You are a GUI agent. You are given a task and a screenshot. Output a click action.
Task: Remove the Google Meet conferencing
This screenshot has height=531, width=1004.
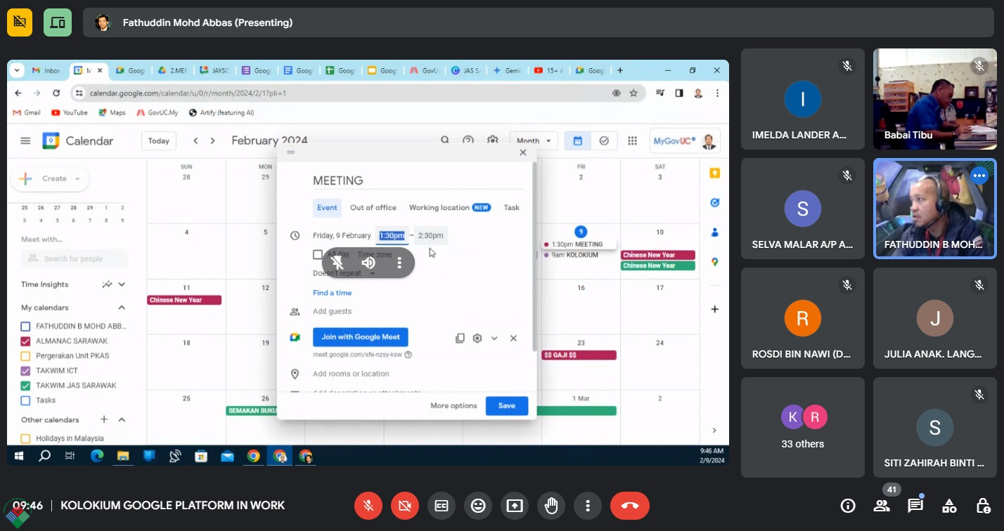[513, 338]
